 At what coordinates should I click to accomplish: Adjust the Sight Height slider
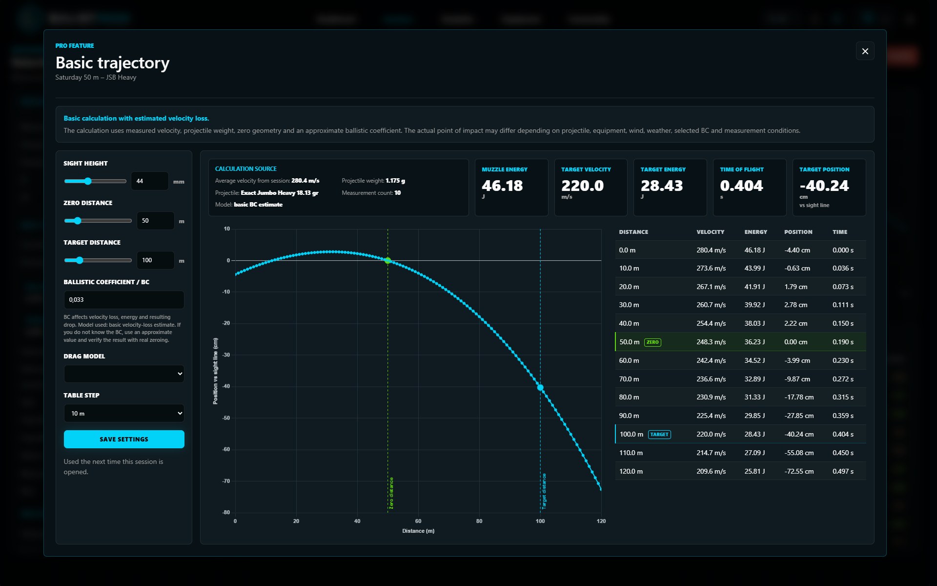coord(95,181)
